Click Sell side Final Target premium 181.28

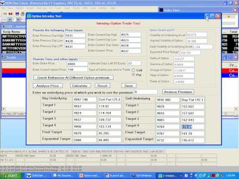pyautogui.click(x=193, y=133)
